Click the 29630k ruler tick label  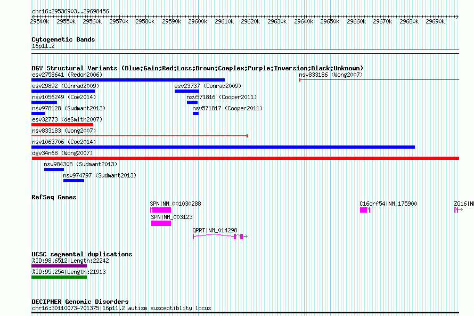click(277, 21)
